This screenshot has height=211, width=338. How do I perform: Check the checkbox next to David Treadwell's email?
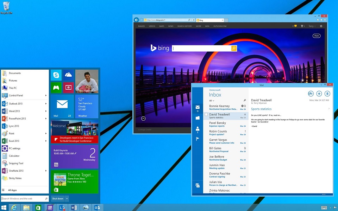point(206,114)
